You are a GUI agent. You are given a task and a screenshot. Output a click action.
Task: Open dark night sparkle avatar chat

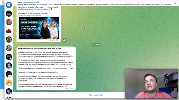pyautogui.click(x=9, y=74)
